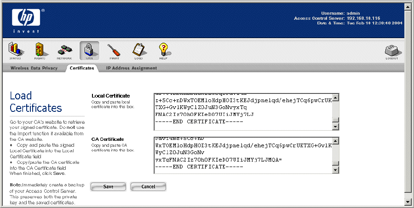Go to the Network icon
Viewport: 414px width, 208px height.
(64, 50)
